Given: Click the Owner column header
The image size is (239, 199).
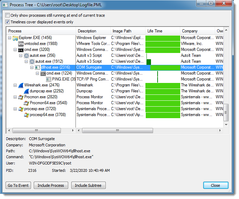Looking at the screenshot, I should coord(219,31).
